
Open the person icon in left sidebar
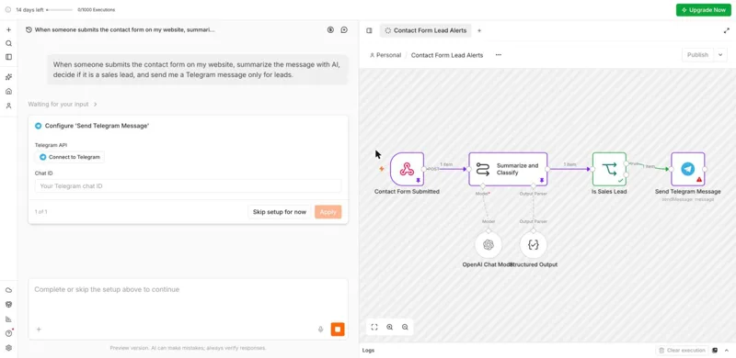[x=8, y=106]
